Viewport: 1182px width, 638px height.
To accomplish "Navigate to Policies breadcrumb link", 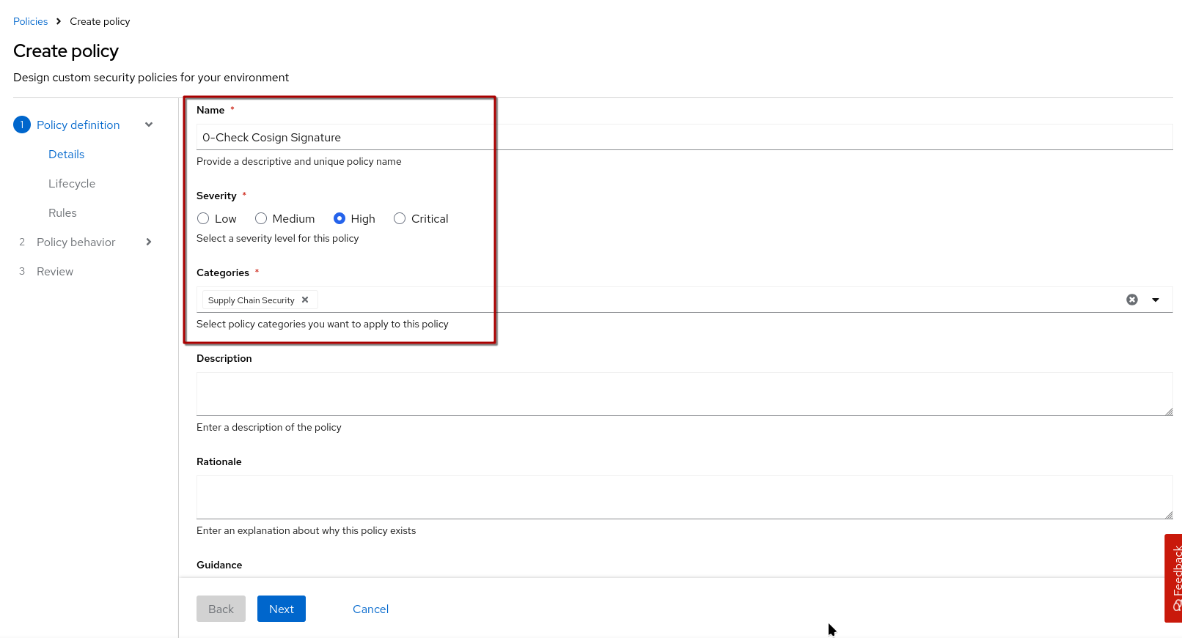I will point(30,21).
